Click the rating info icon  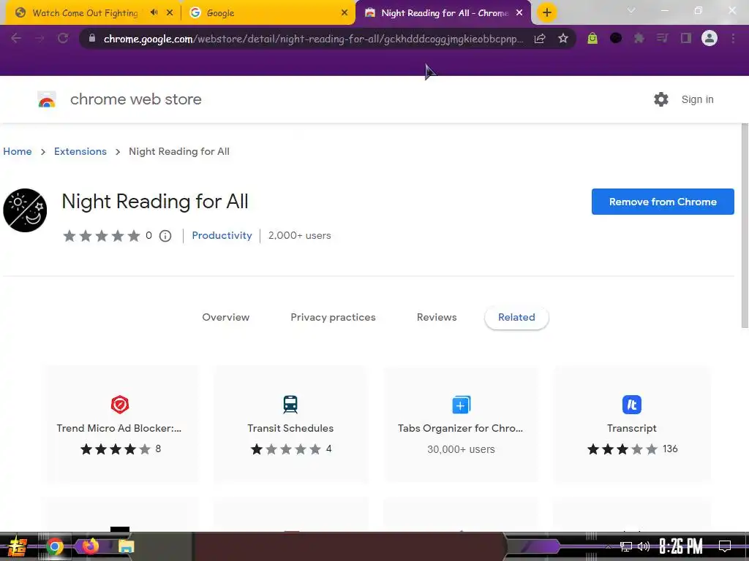[165, 236]
